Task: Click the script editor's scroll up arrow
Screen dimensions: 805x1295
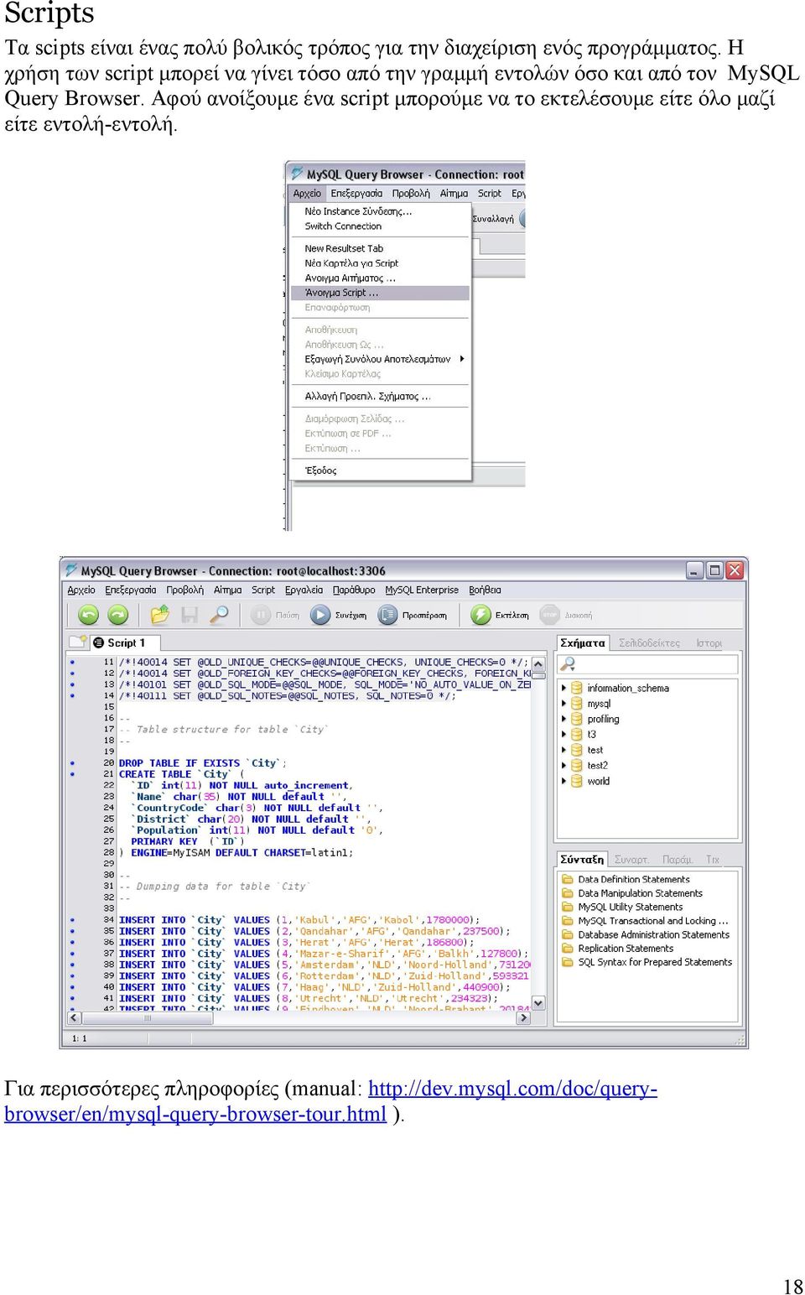Action: (x=538, y=664)
